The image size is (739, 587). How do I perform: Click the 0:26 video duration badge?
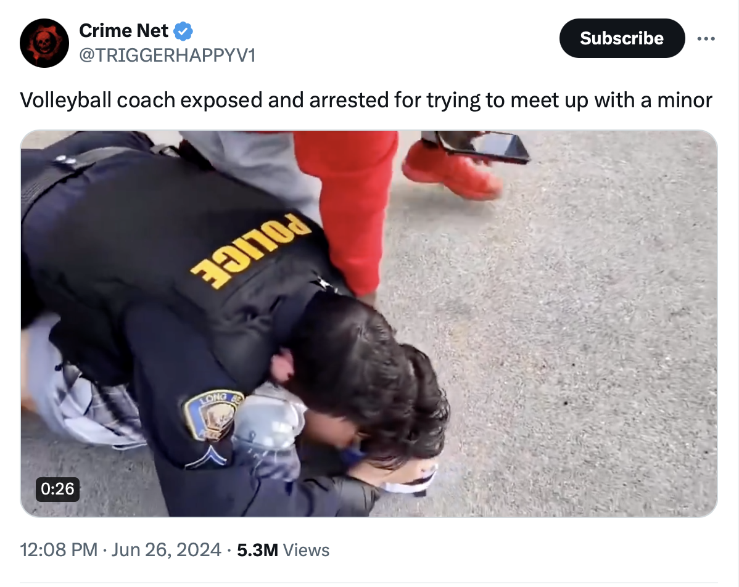[57, 488]
